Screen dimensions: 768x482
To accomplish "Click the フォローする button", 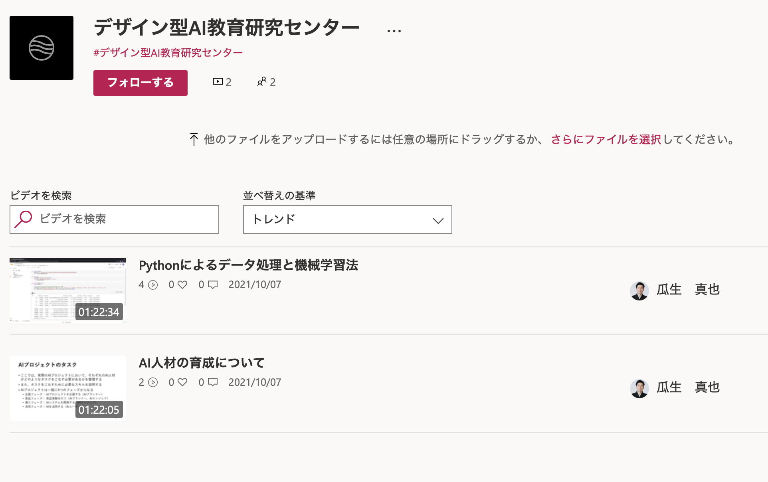I will (141, 83).
